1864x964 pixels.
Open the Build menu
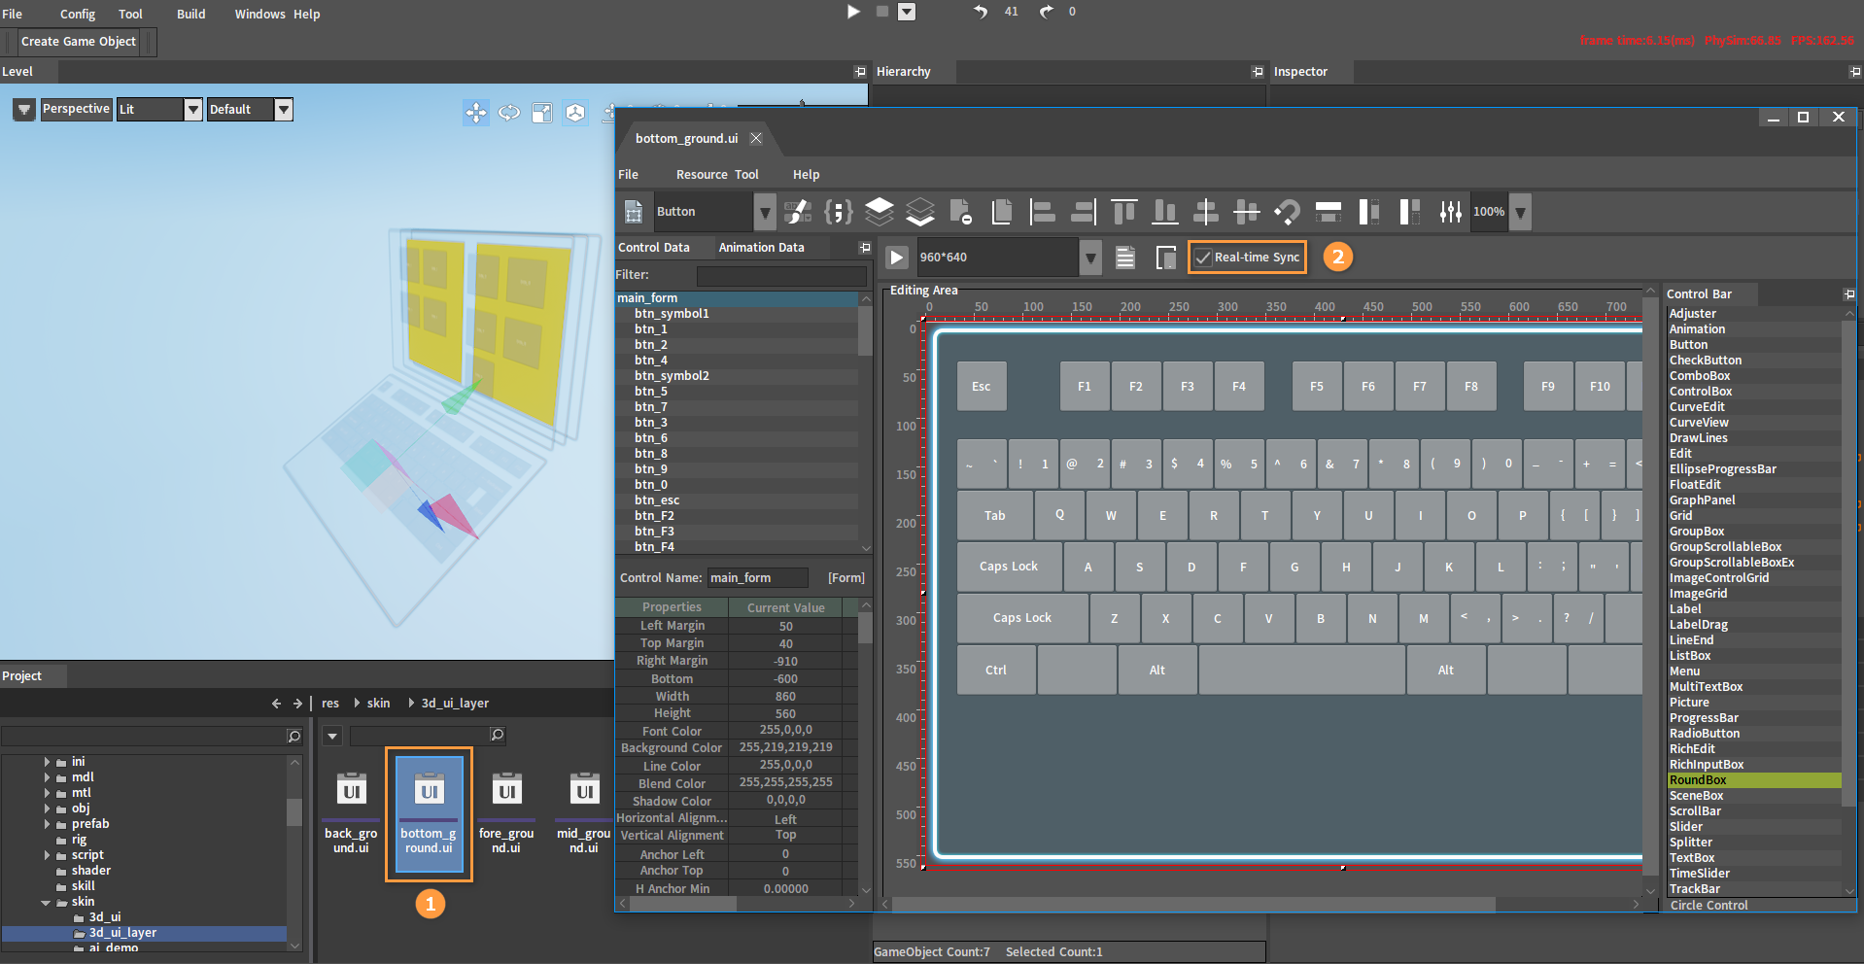pyautogui.click(x=191, y=14)
